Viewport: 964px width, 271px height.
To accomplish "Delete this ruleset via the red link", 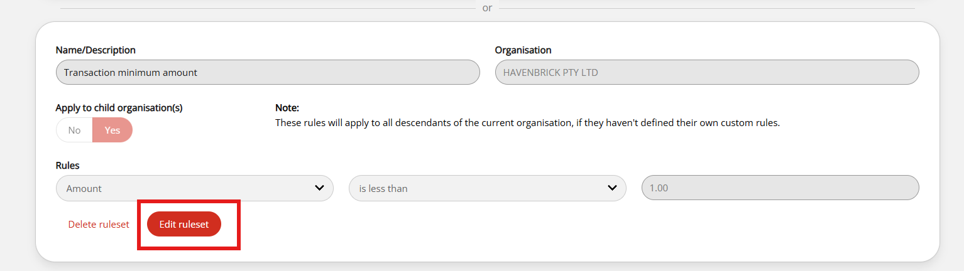I will 99,224.
